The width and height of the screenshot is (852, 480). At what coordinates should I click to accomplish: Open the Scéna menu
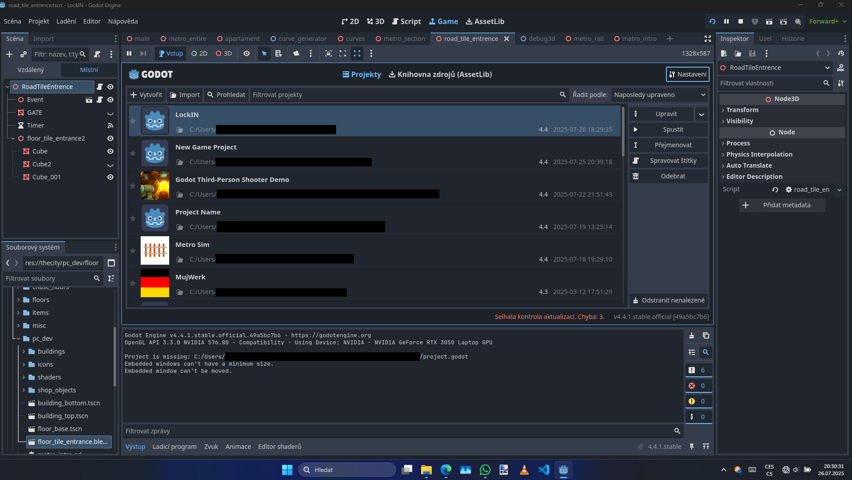12,21
